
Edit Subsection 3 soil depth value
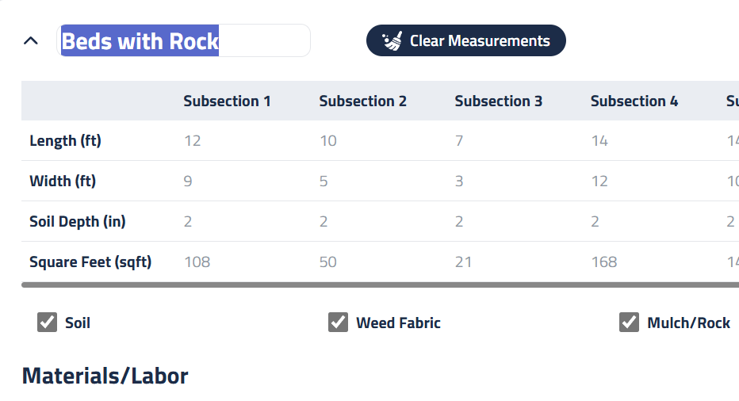pyautogui.click(x=459, y=222)
